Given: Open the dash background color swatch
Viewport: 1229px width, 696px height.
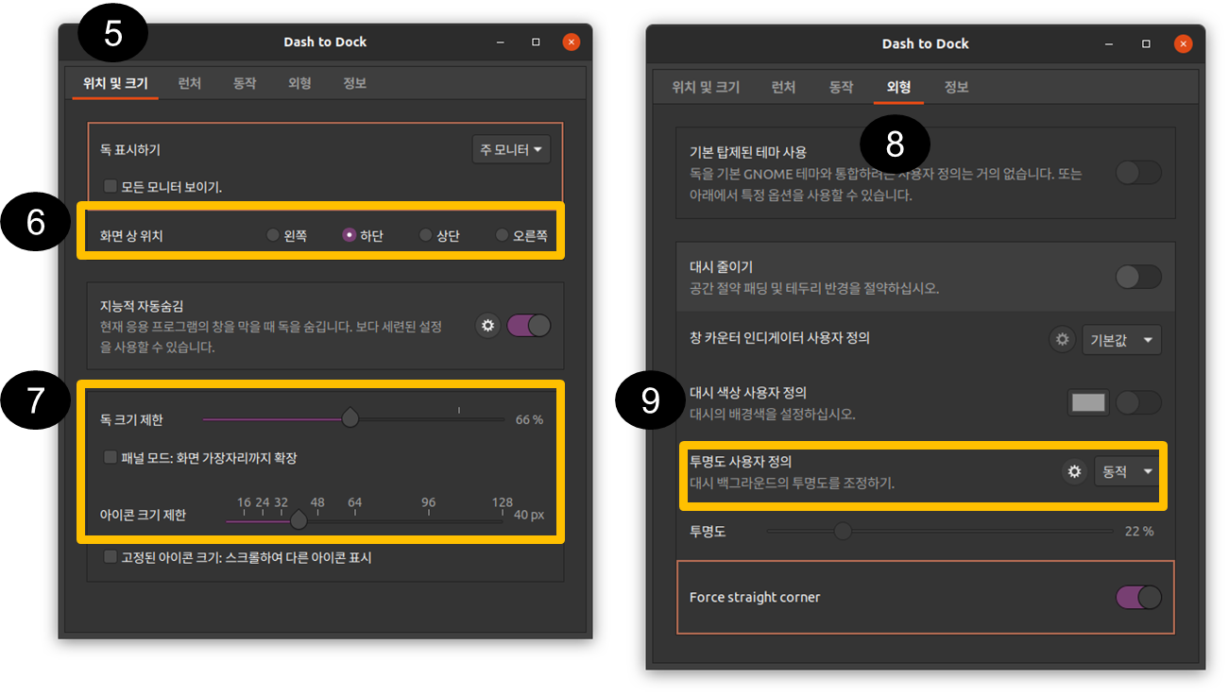Looking at the screenshot, I should [x=1088, y=402].
